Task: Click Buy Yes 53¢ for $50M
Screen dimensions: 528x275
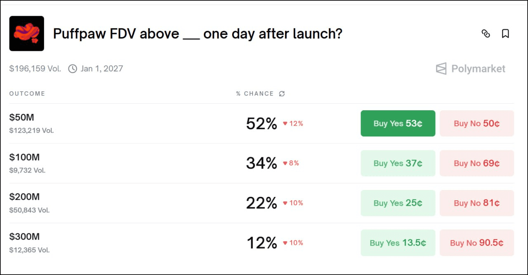Action: [398, 123]
